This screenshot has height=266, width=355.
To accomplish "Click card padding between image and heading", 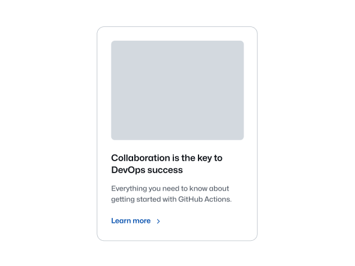I will coord(177,147).
